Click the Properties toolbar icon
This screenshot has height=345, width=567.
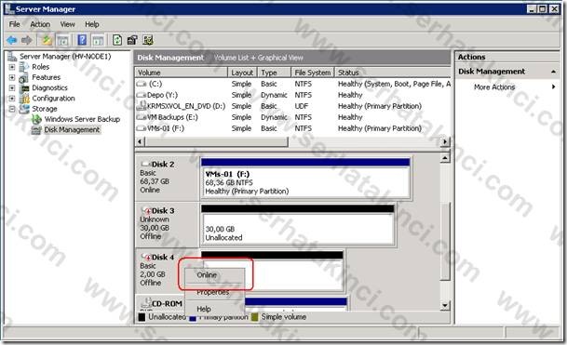[x=132, y=40]
